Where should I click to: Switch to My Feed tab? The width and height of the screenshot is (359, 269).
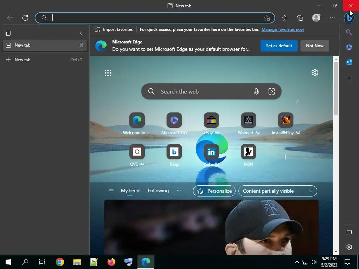[x=130, y=191]
